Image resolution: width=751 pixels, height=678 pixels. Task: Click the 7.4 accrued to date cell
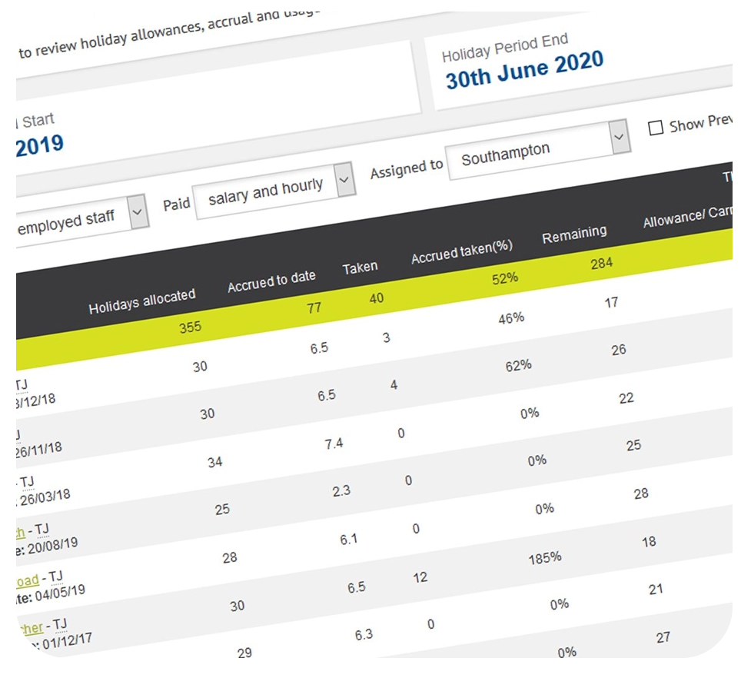[x=334, y=444]
